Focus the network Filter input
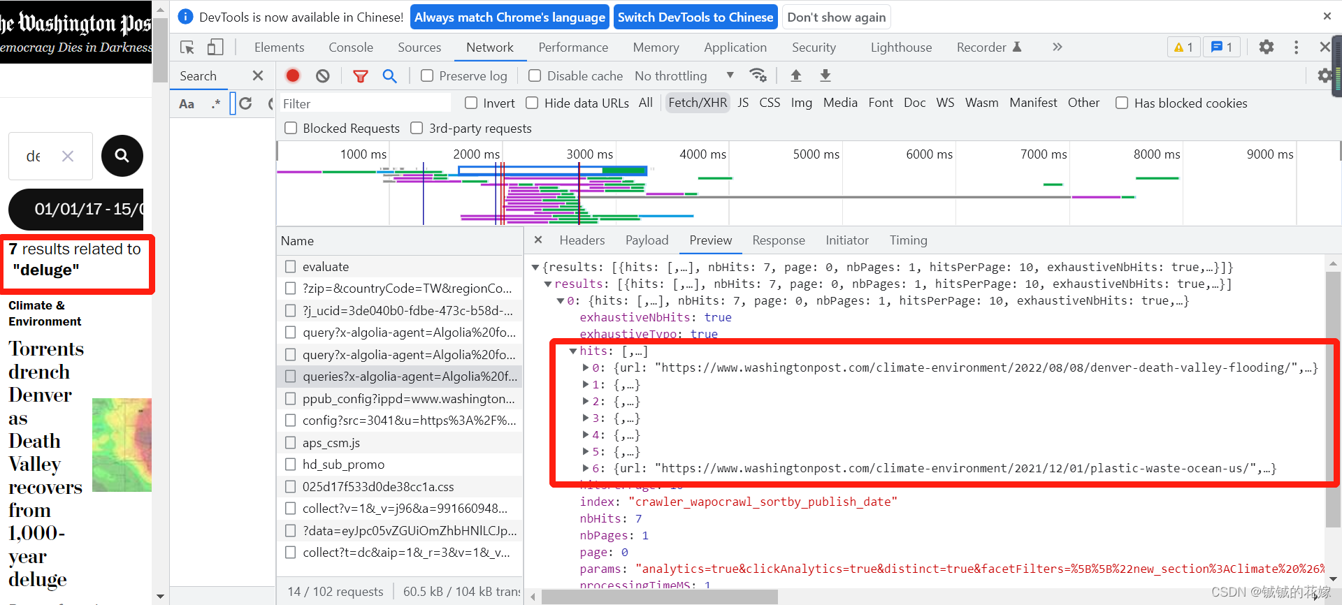The height and width of the screenshot is (605, 1342). (x=364, y=103)
